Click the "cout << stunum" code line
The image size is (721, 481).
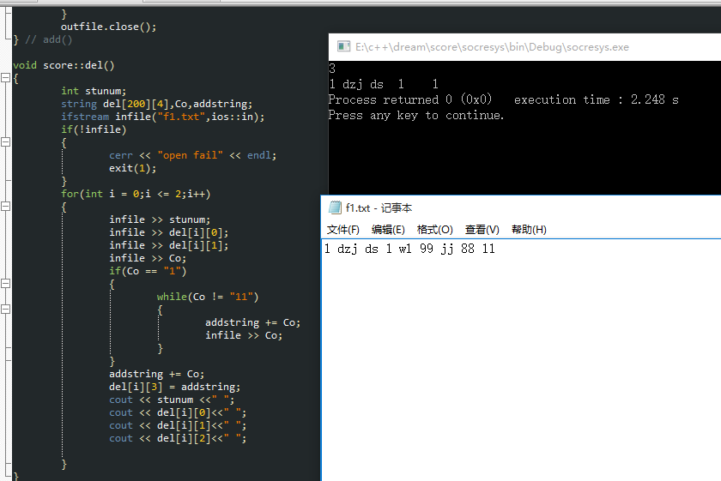172,400
